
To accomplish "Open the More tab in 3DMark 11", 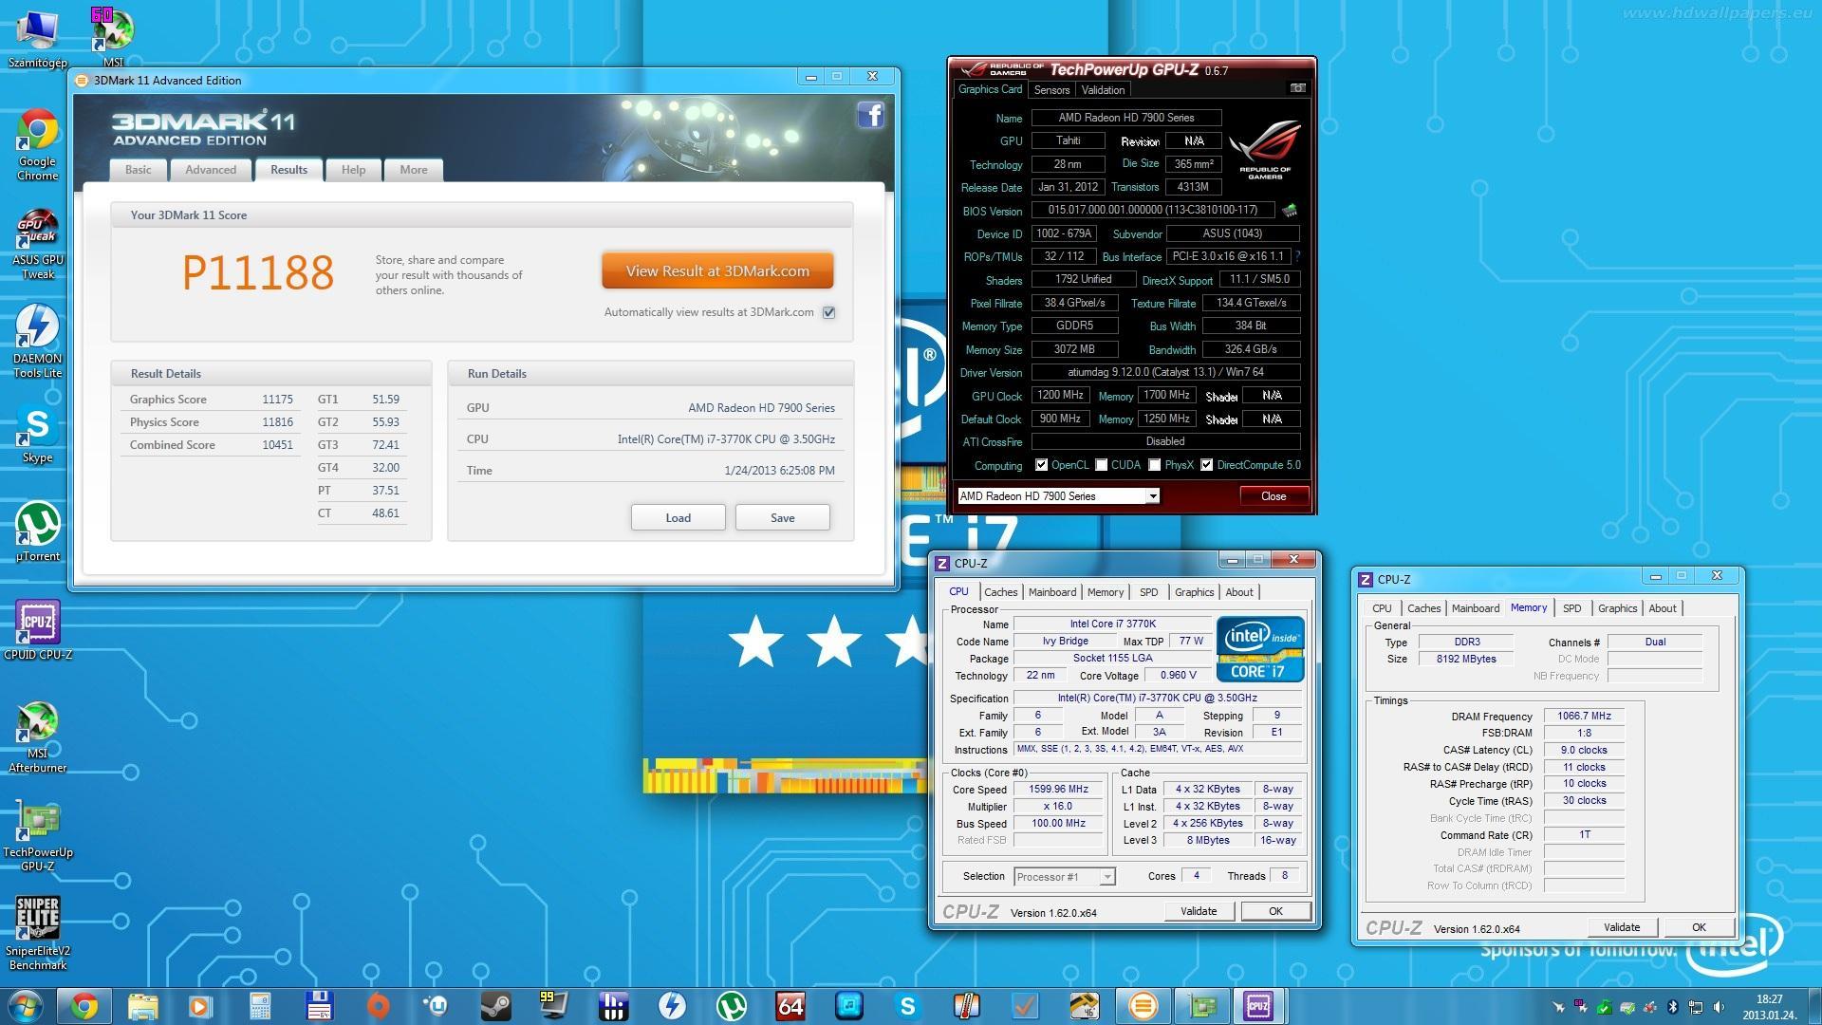I will click(x=414, y=170).
